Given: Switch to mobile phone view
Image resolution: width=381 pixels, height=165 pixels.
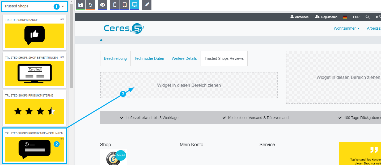Looking at the screenshot, I should click(x=115, y=5).
